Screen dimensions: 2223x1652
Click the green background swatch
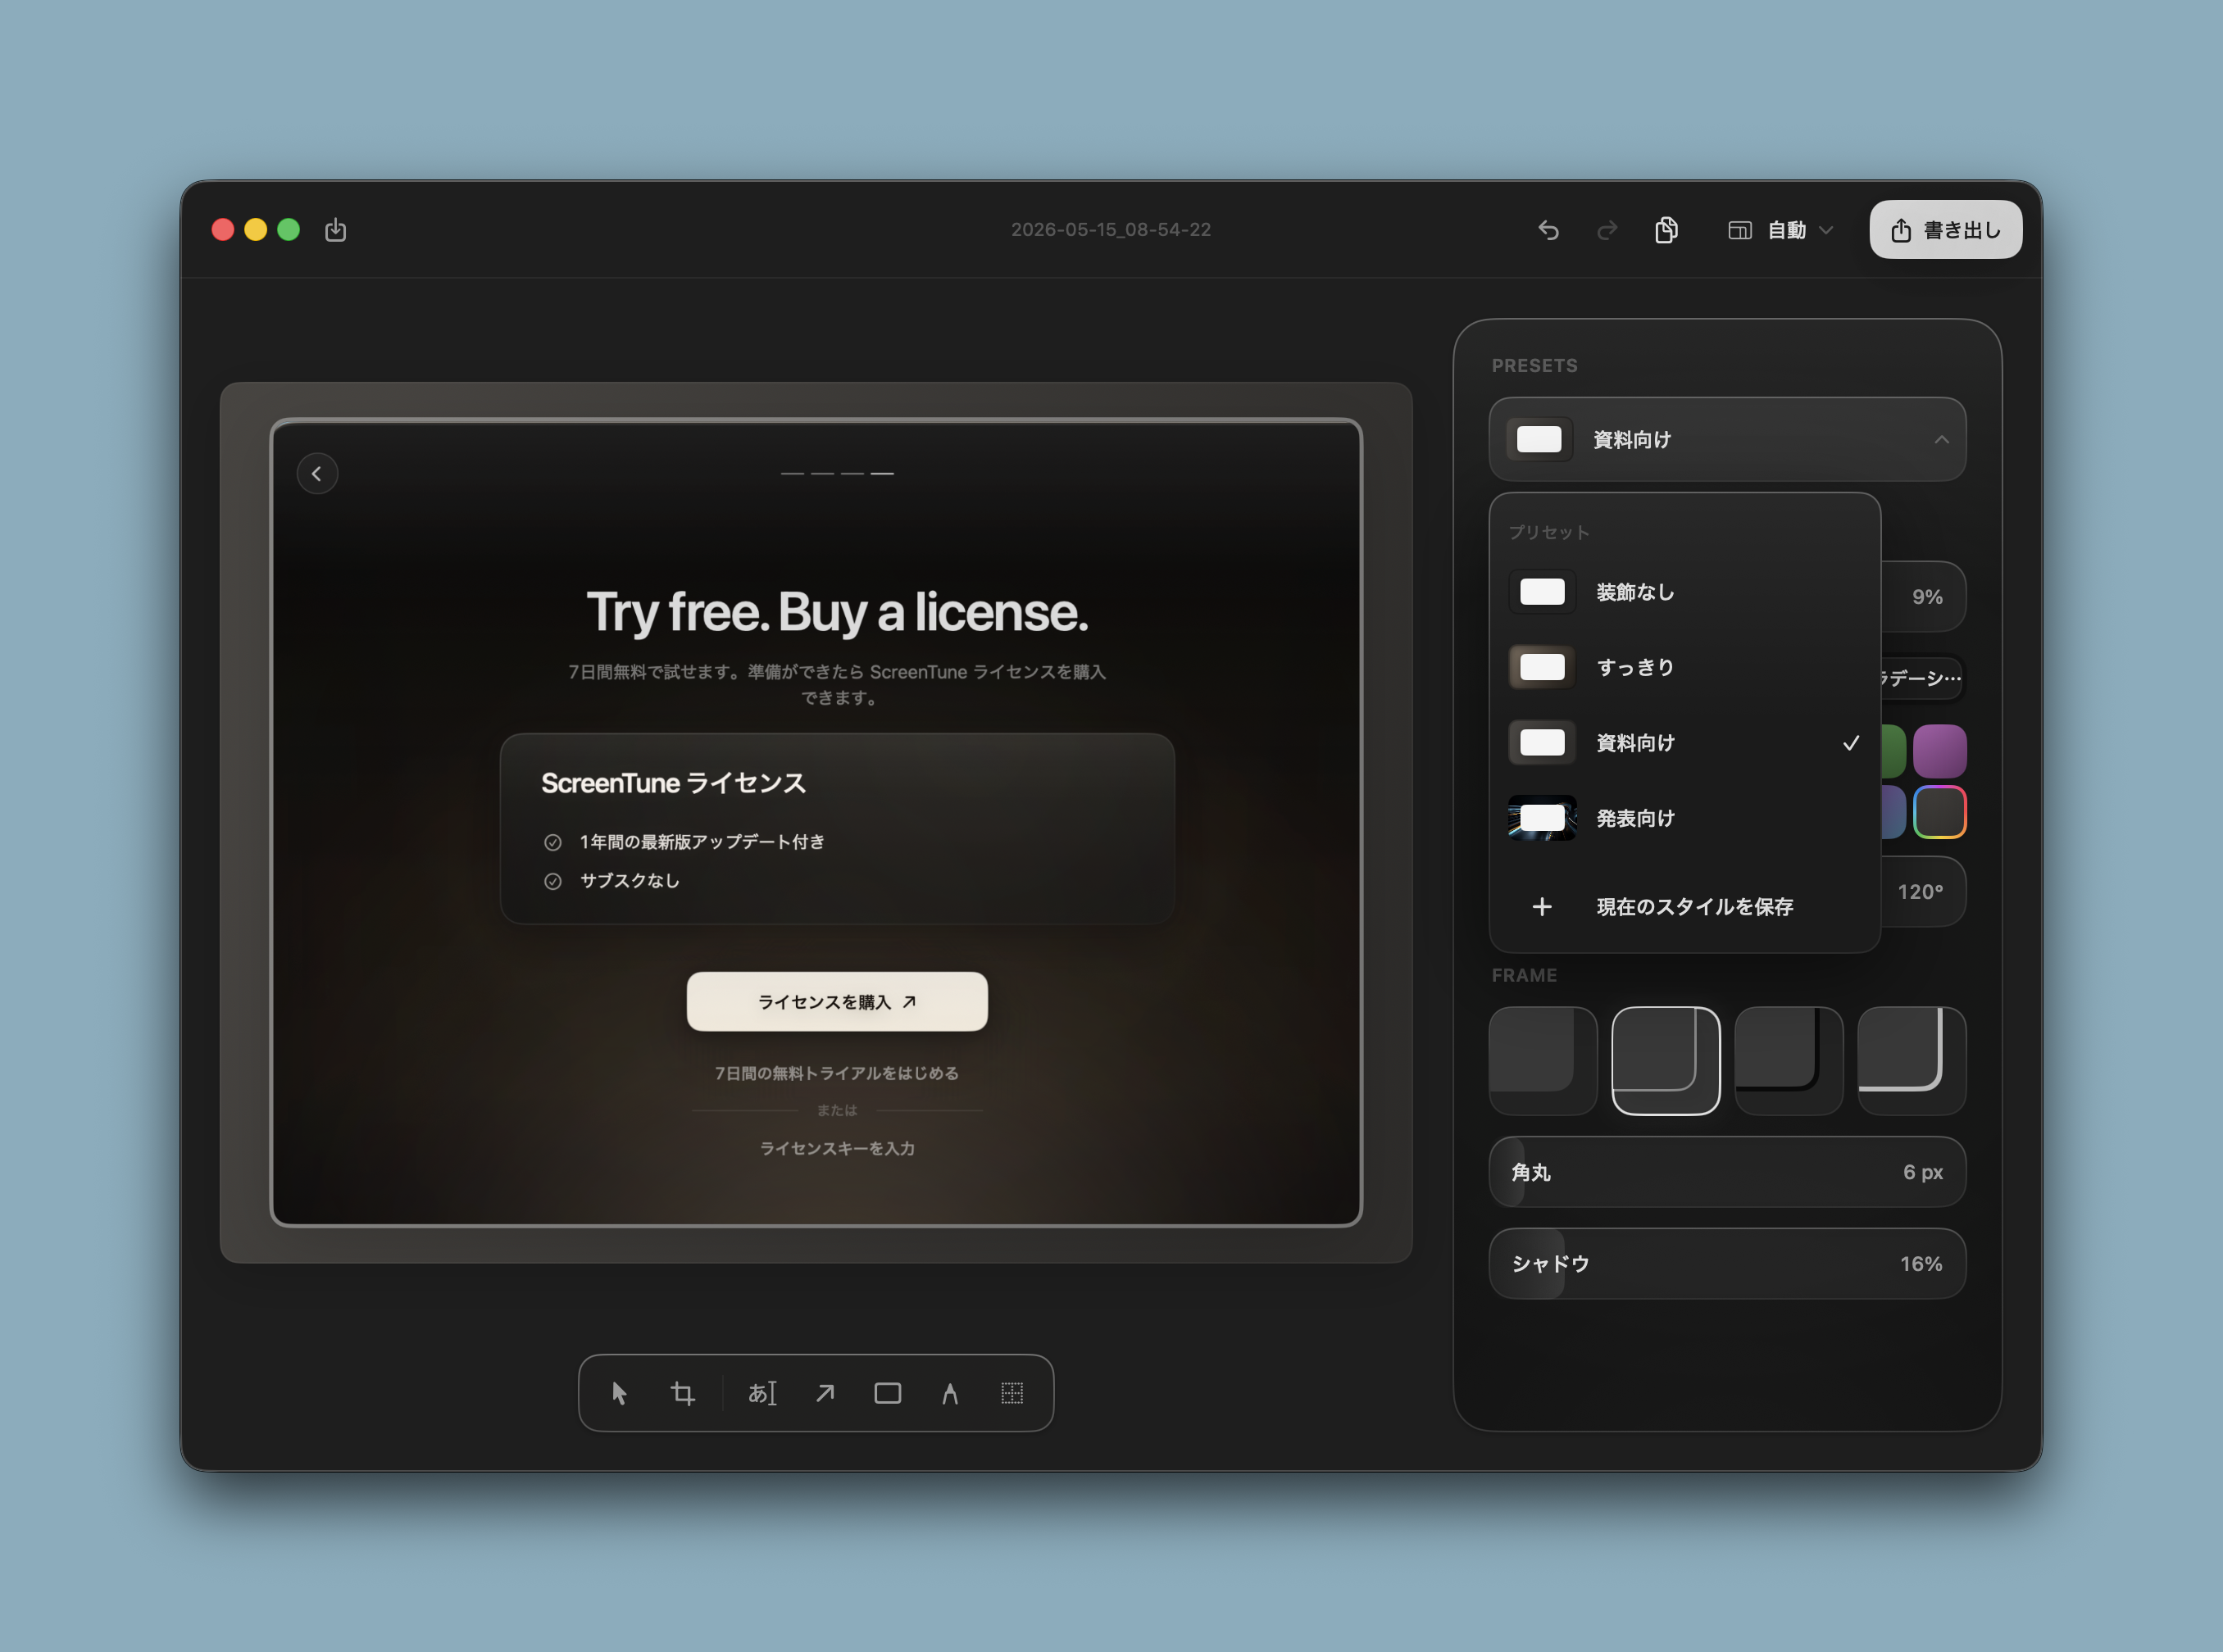pos(1893,751)
